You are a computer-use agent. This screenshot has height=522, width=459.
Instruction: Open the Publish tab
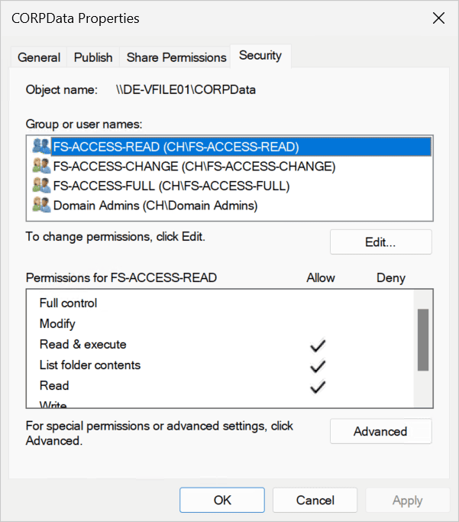click(93, 57)
